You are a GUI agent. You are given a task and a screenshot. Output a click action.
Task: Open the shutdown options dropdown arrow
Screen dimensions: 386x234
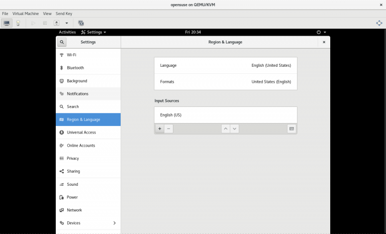coord(66,23)
